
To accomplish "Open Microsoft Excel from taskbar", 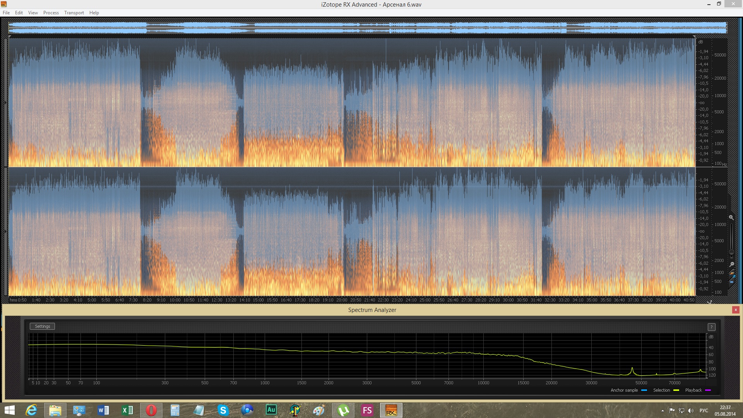I will tap(127, 410).
